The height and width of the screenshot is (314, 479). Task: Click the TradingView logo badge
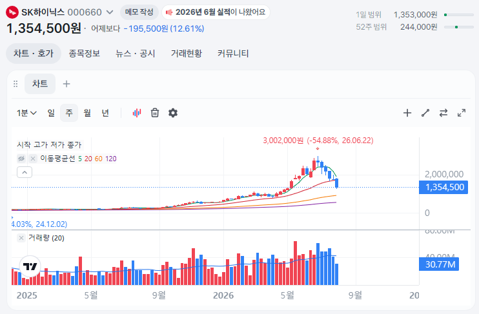coord(30,266)
